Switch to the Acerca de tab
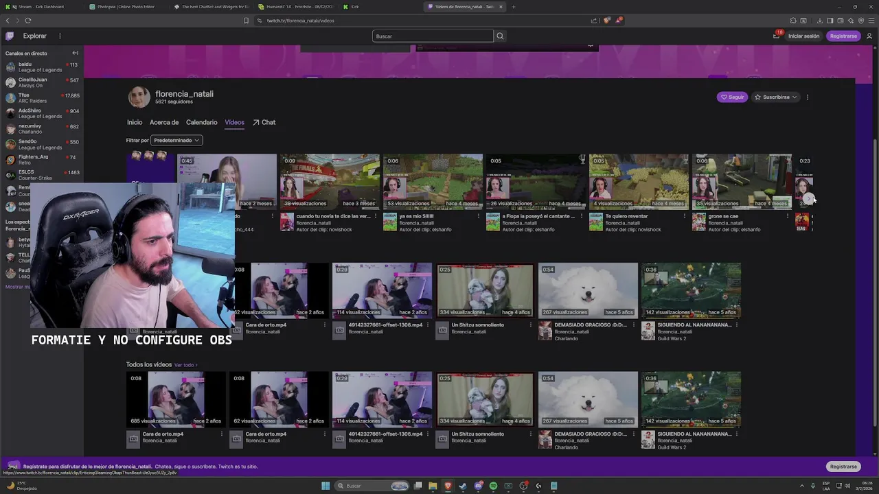 pos(164,122)
